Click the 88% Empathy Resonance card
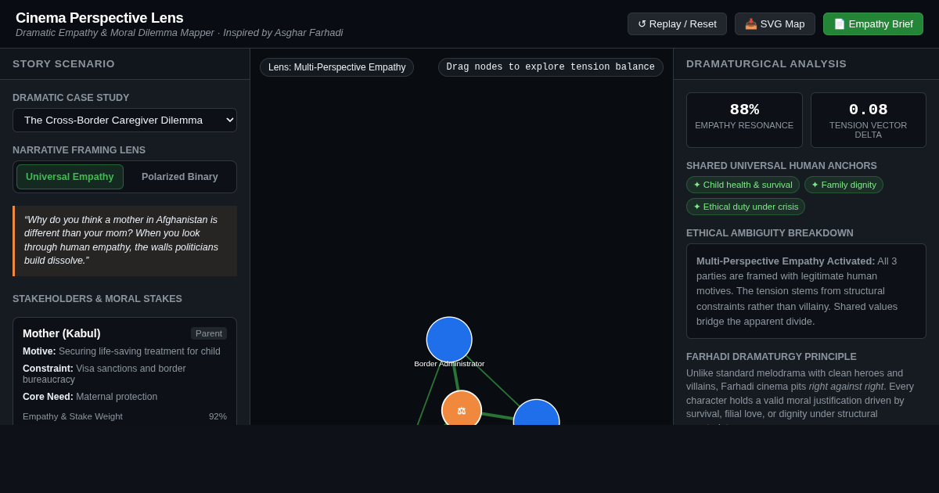The width and height of the screenshot is (939, 493). click(x=744, y=120)
